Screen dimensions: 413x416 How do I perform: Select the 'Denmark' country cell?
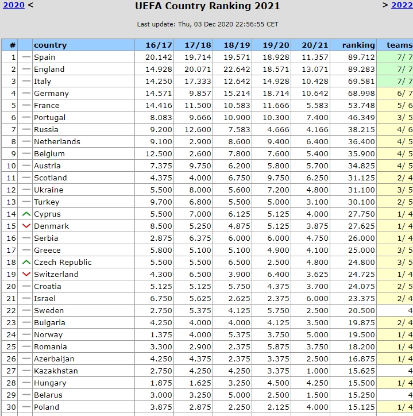(x=83, y=226)
